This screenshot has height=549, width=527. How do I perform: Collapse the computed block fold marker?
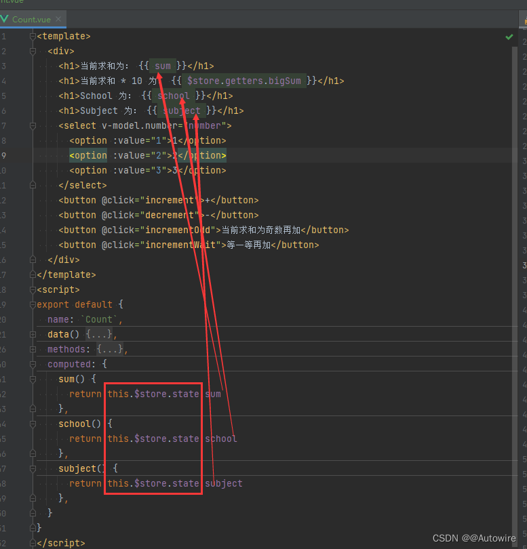(33, 365)
